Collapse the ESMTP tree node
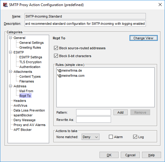This screenshot has height=162, width=165. [x=11, y=52]
